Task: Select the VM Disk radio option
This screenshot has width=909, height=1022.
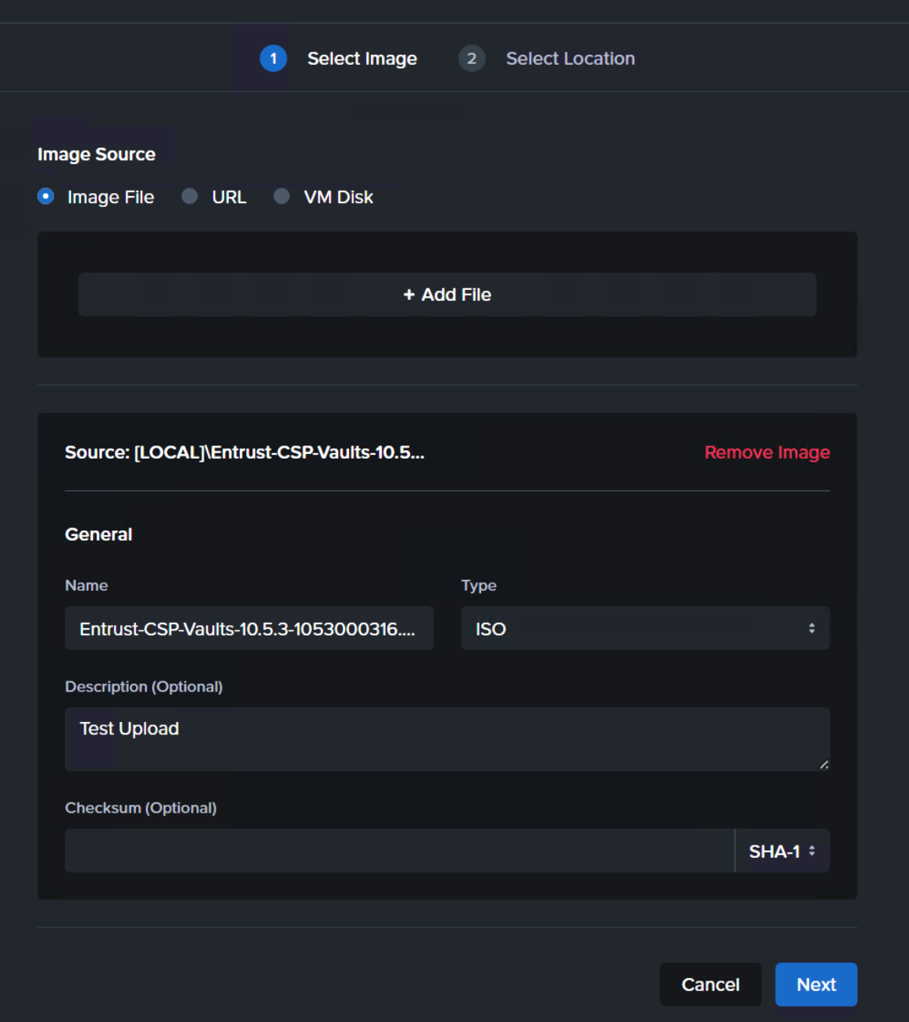Action: pos(282,196)
